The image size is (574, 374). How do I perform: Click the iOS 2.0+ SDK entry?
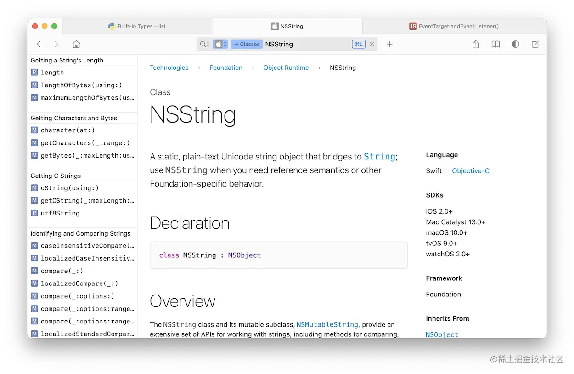(439, 211)
